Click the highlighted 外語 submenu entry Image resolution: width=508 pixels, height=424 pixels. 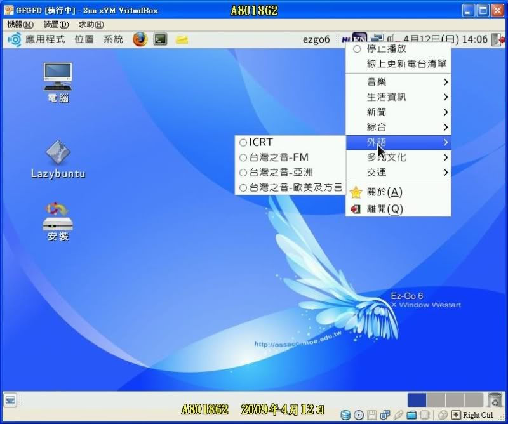point(399,142)
